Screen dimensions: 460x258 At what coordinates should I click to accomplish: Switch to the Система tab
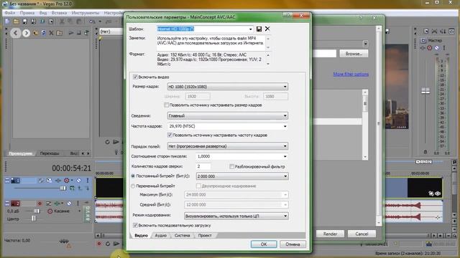(182, 236)
